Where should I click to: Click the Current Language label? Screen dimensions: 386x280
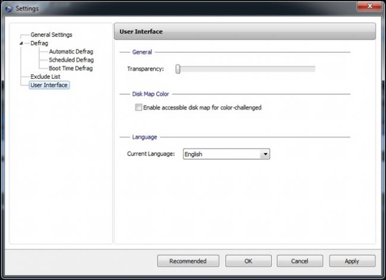tap(151, 154)
